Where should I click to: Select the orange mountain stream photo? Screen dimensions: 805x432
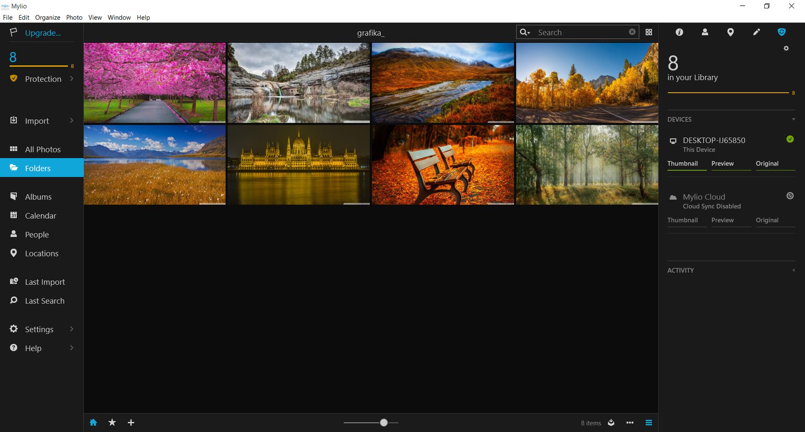click(x=443, y=83)
